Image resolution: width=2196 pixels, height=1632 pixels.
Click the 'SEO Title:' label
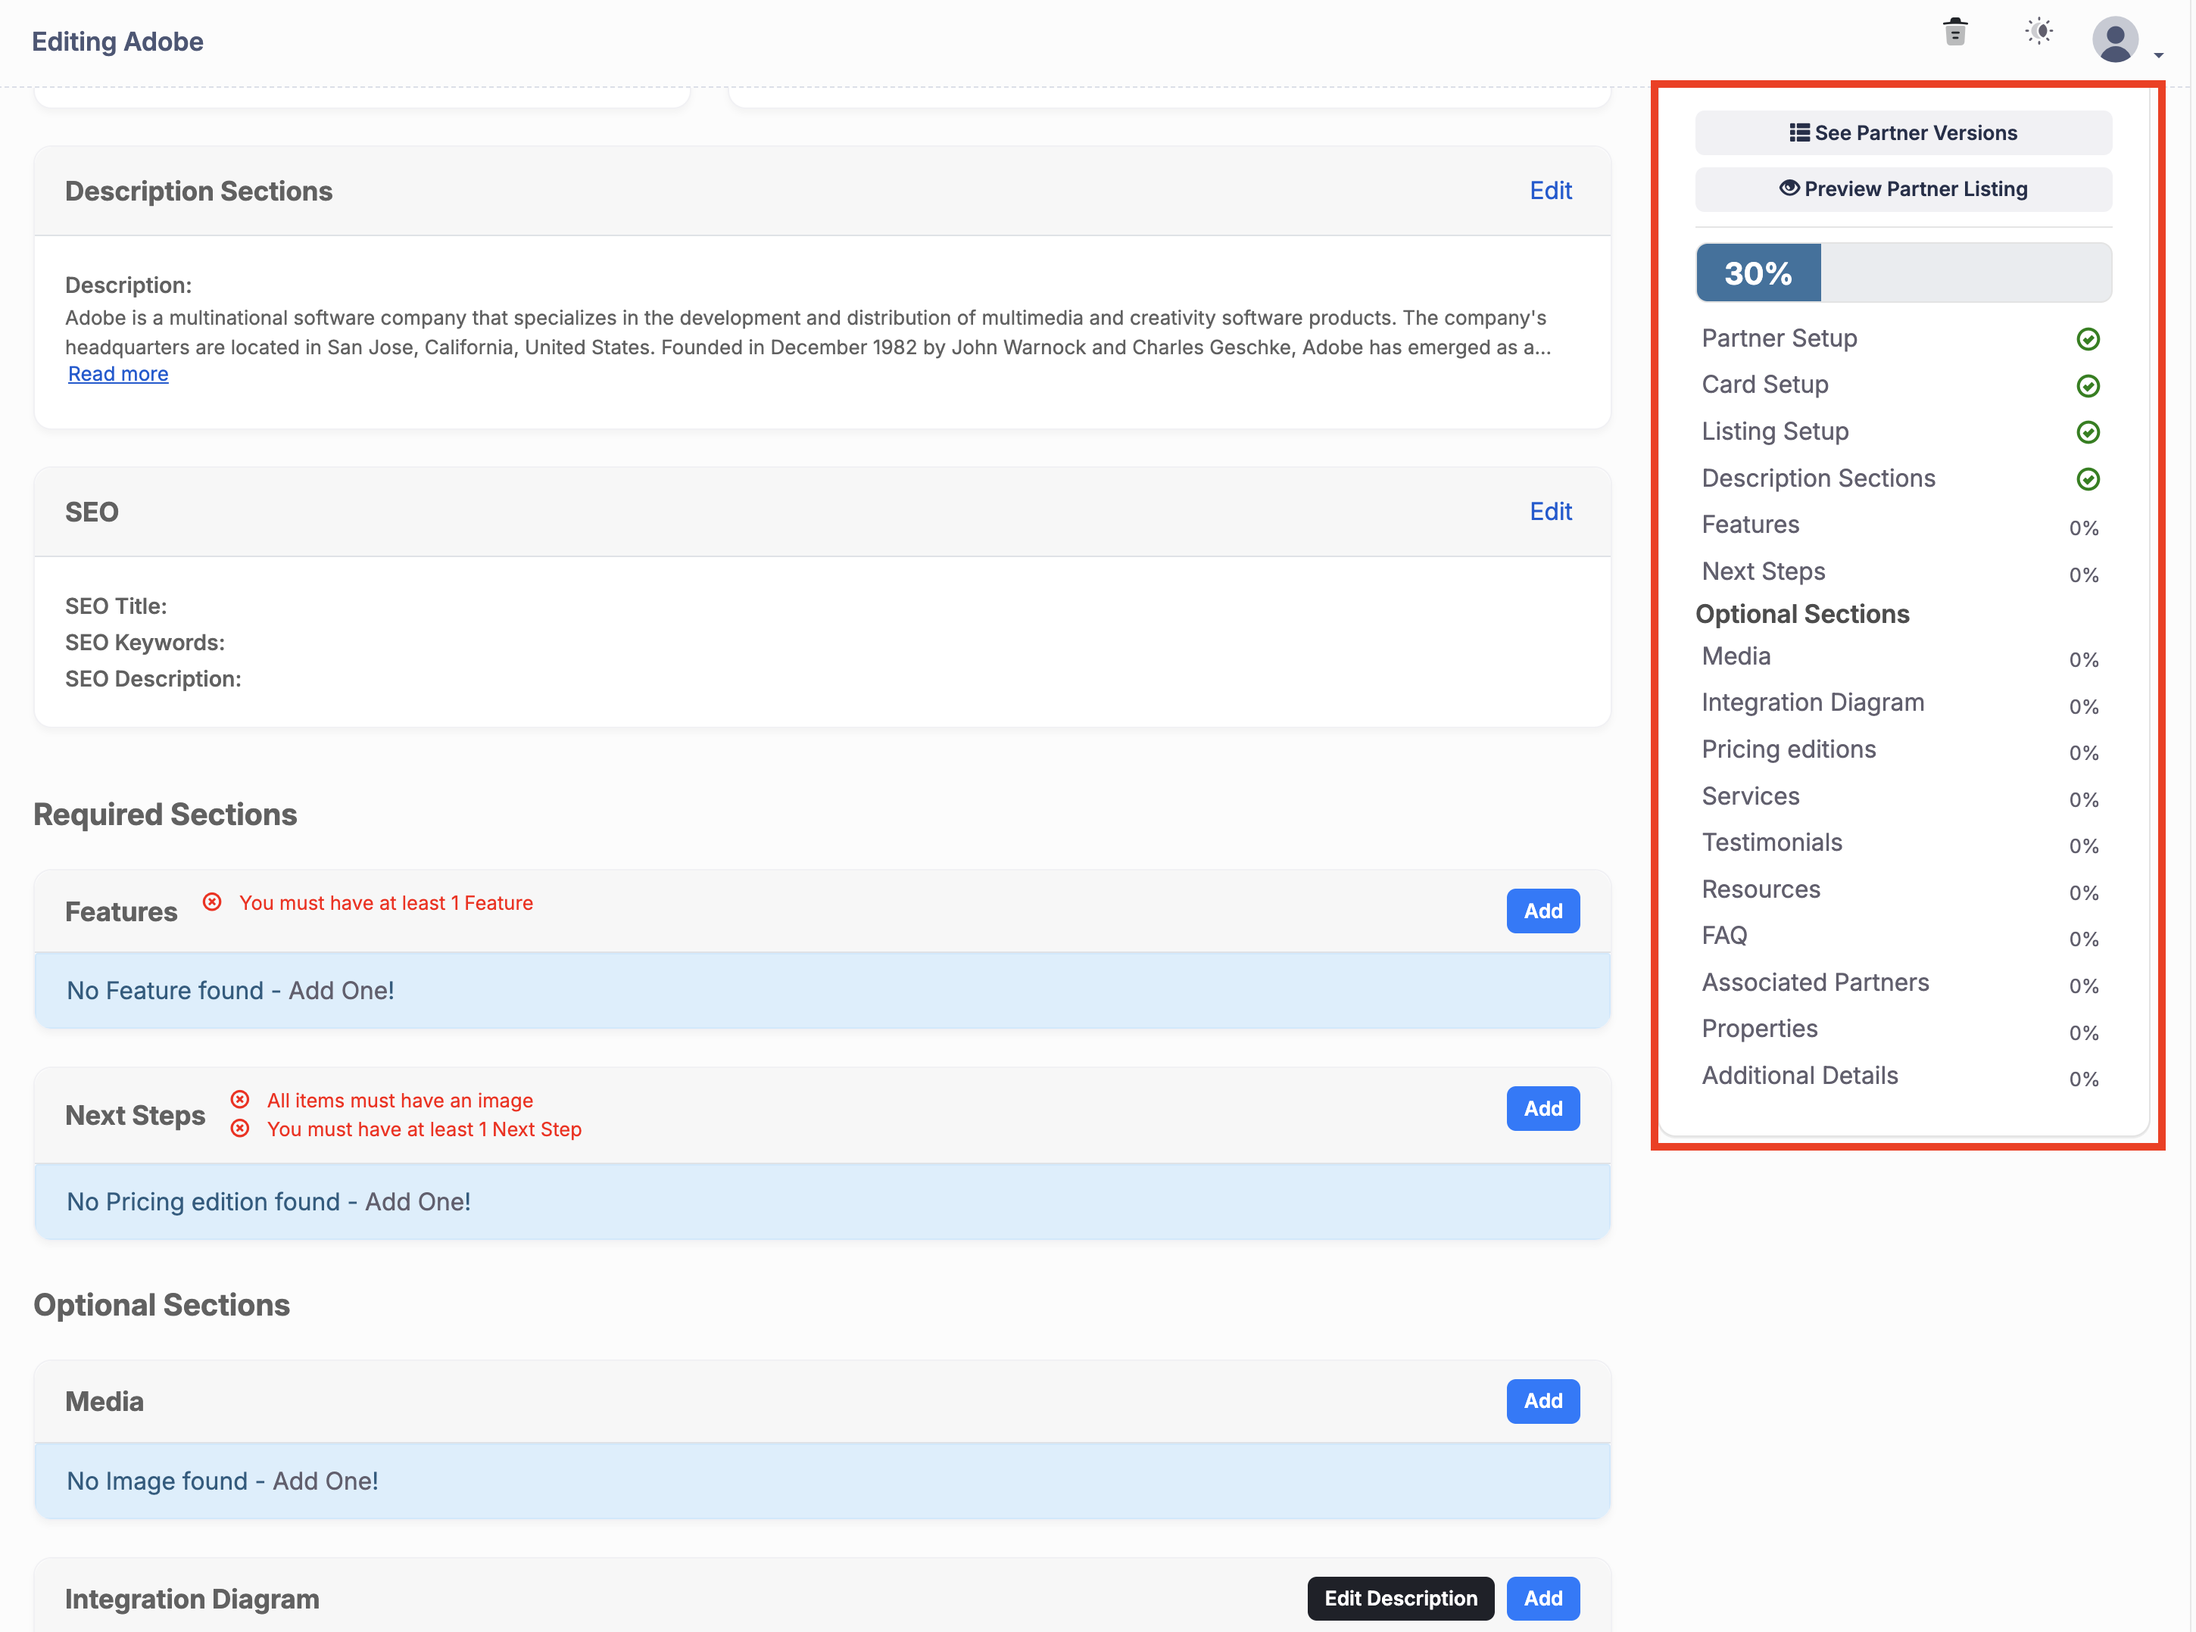116,606
